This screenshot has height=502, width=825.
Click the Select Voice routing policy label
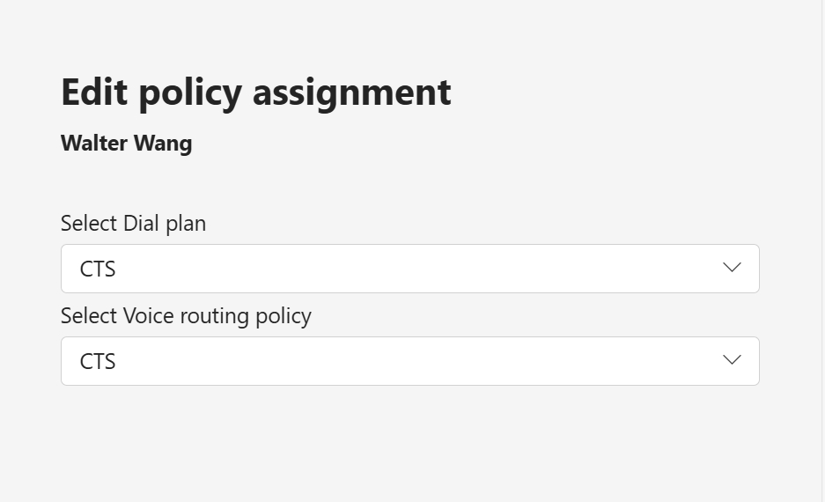pyautogui.click(x=186, y=316)
